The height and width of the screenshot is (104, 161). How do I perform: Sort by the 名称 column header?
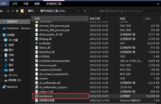point(37,19)
